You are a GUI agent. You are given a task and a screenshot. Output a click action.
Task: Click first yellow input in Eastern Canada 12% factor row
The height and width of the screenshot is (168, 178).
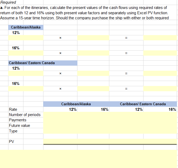(x=26, y=73)
